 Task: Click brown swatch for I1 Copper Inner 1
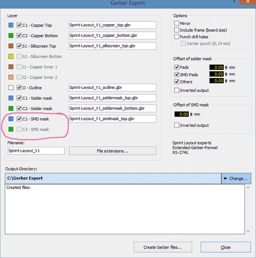(11, 67)
